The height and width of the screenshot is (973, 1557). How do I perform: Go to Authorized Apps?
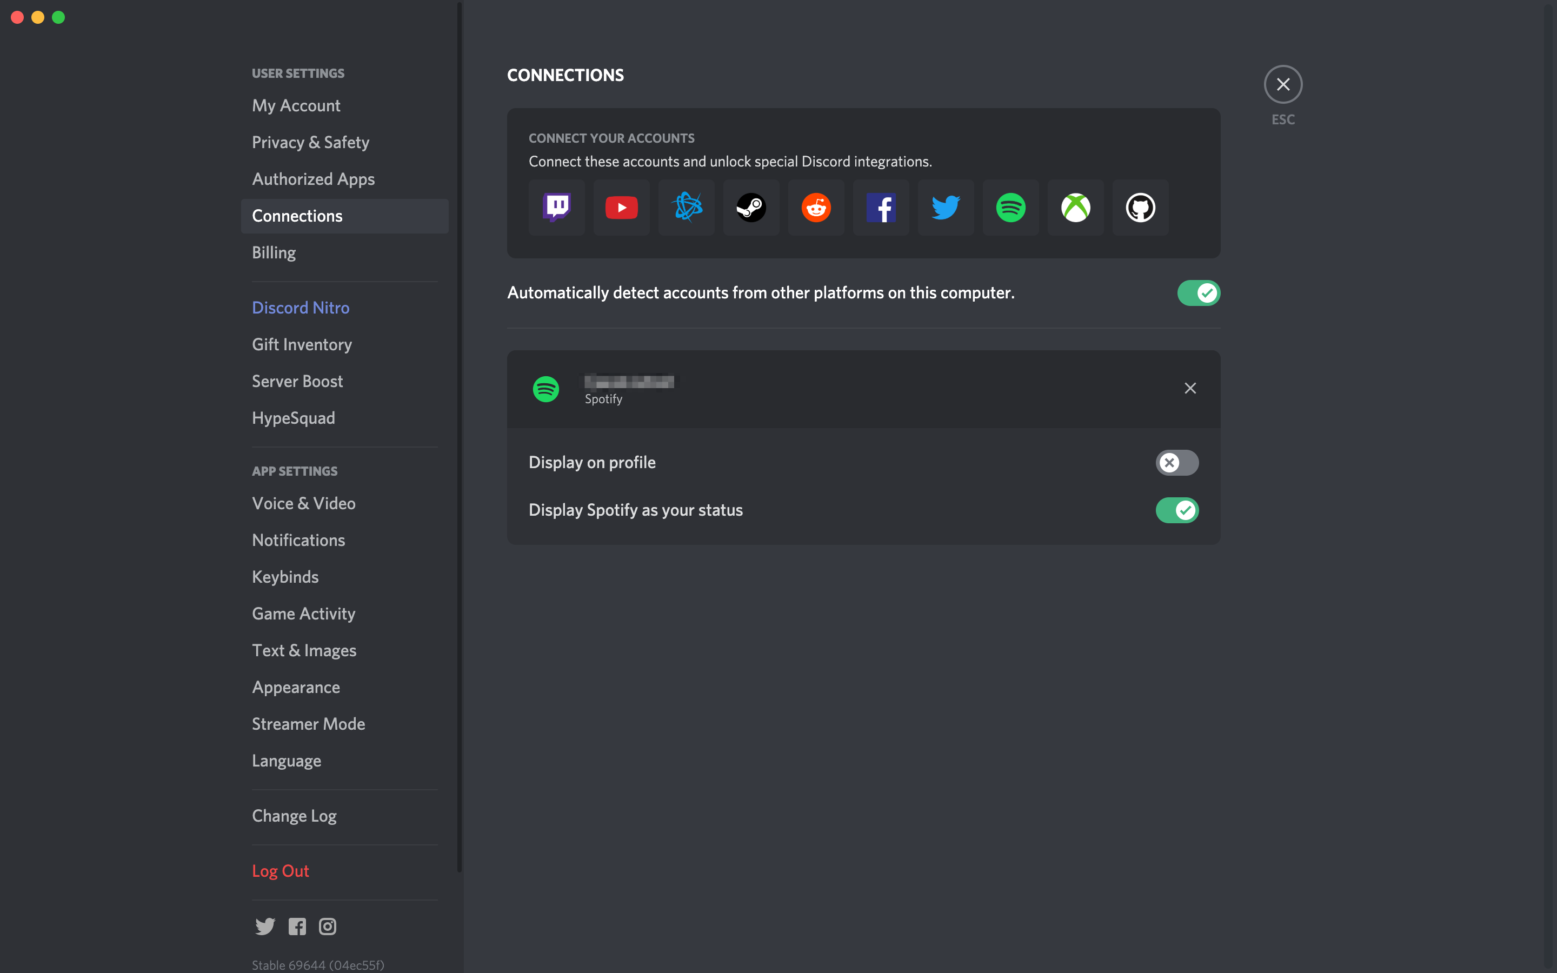(x=344, y=179)
